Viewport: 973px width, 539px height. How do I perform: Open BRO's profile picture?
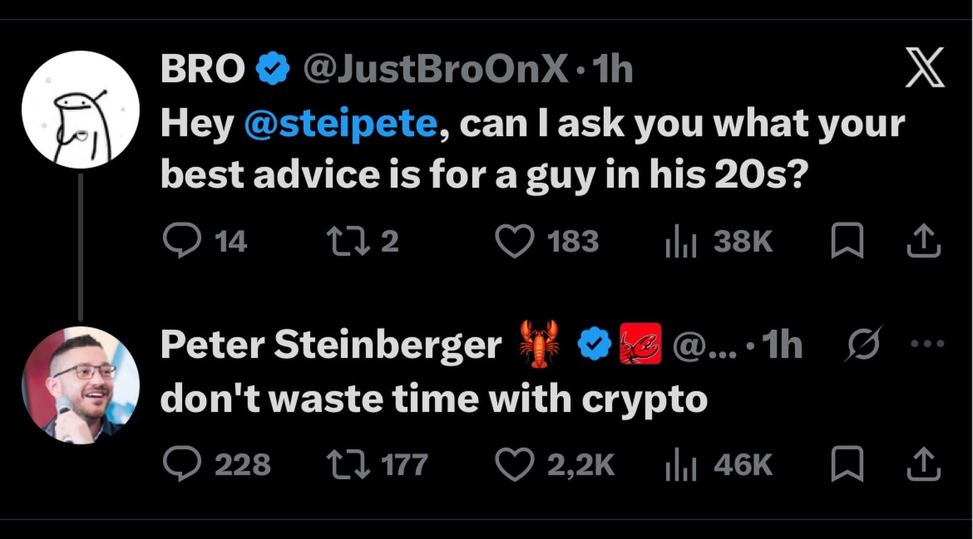tap(81, 110)
